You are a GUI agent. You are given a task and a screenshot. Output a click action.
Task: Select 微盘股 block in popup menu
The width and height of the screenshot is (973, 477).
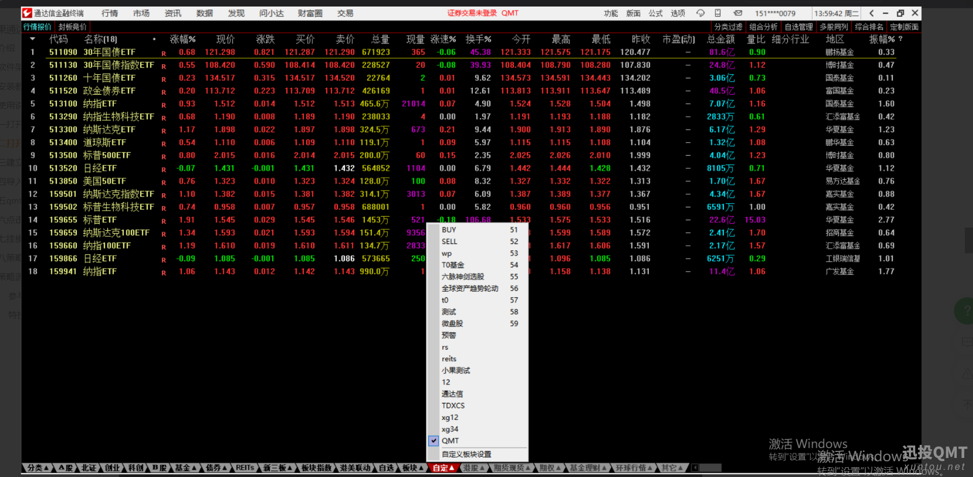(x=477, y=323)
